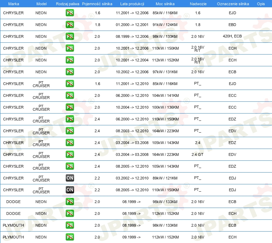This screenshot has height=243, width=272.
Task: Select the 97kW / 131KM power cell
Action: [165, 72]
